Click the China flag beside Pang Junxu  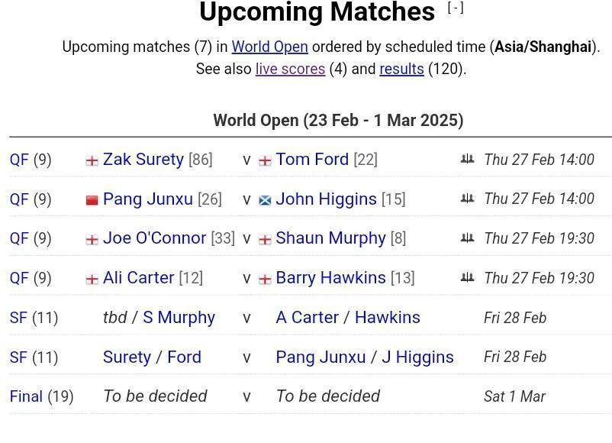click(x=92, y=200)
